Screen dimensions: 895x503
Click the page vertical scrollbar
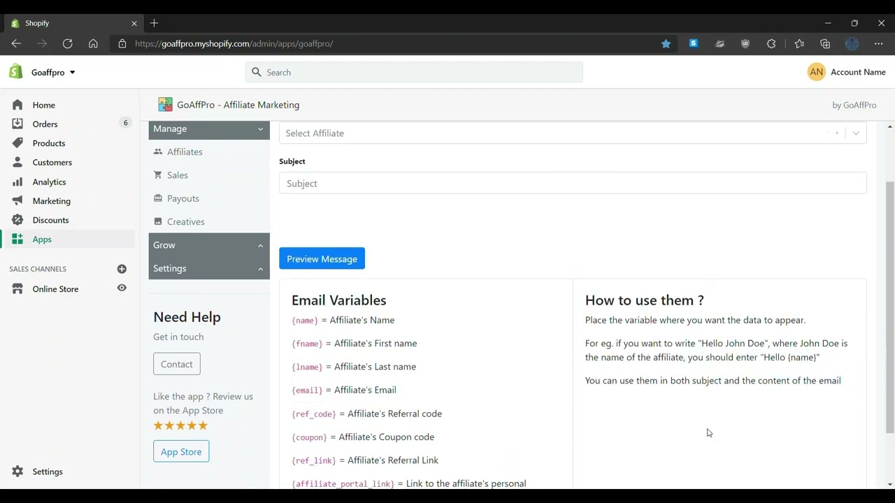point(890,307)
